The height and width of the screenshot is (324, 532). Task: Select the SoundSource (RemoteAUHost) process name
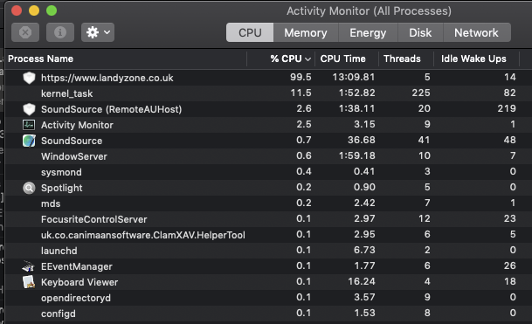111,109
